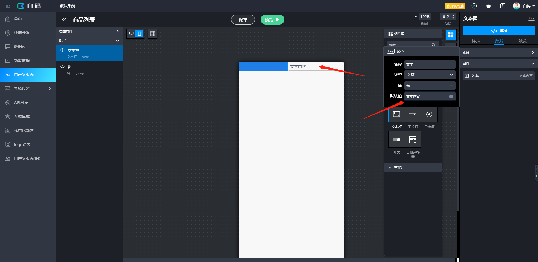This screenshot has width=538, height=262.
Task: Click the 默认值 input field
Action: [430, 96]
